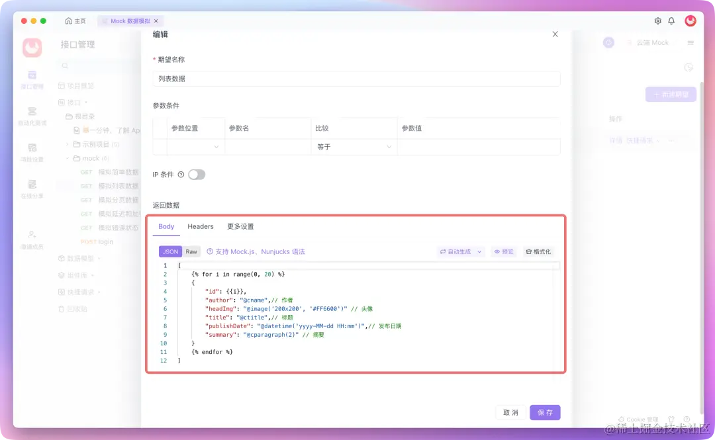Select the 模拟简单数据 GET item in tree
Viewport: 715px width, 440px height.
coord(109,172)
